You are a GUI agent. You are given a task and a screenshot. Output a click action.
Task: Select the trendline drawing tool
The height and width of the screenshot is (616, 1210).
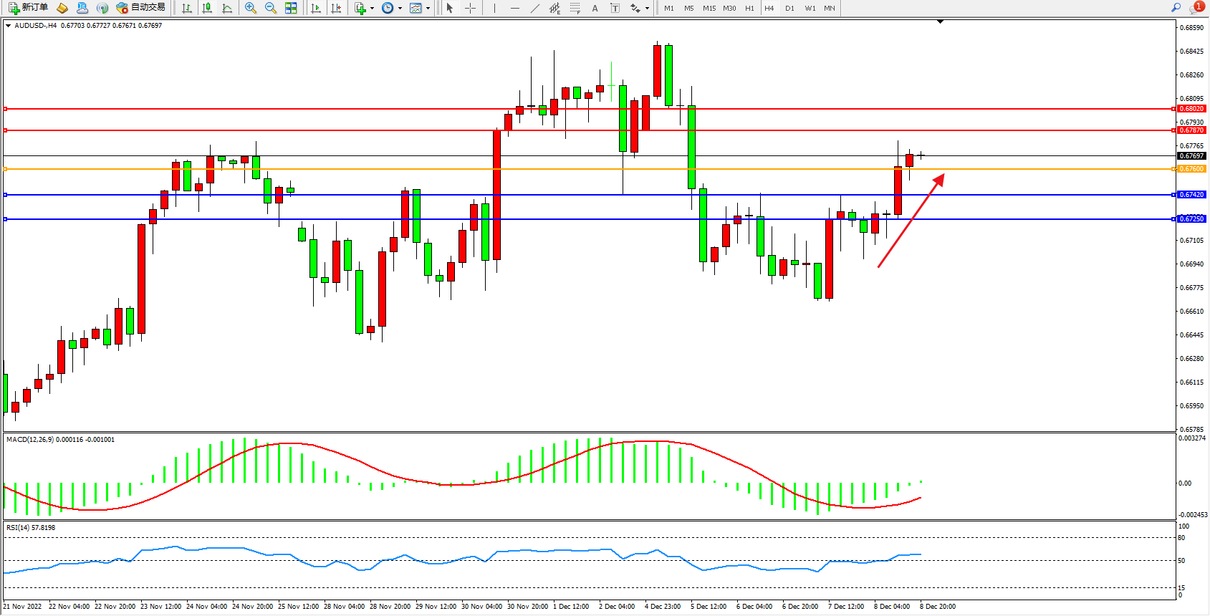tap(534, 8)
